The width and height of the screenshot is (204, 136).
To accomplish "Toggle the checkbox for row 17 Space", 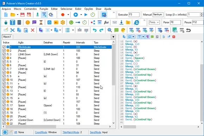I will click(x=4, y=105).
